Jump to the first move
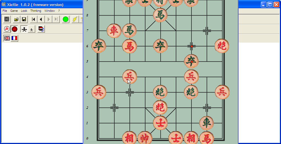Viewport: 281px width, 144px height. tap(34, 19)
